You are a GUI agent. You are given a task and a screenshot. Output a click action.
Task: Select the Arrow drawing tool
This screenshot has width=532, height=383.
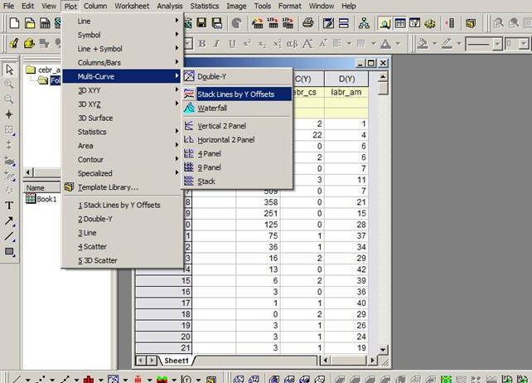[9, 221]
